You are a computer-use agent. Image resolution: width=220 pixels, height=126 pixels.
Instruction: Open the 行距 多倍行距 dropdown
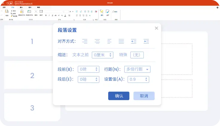(x=137, y=69)
